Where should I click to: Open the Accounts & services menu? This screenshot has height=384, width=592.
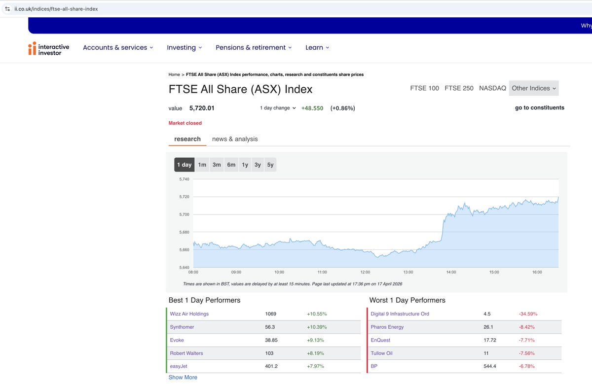pos(118,48)
